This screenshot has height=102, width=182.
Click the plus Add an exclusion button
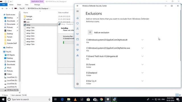pos(90,32)
